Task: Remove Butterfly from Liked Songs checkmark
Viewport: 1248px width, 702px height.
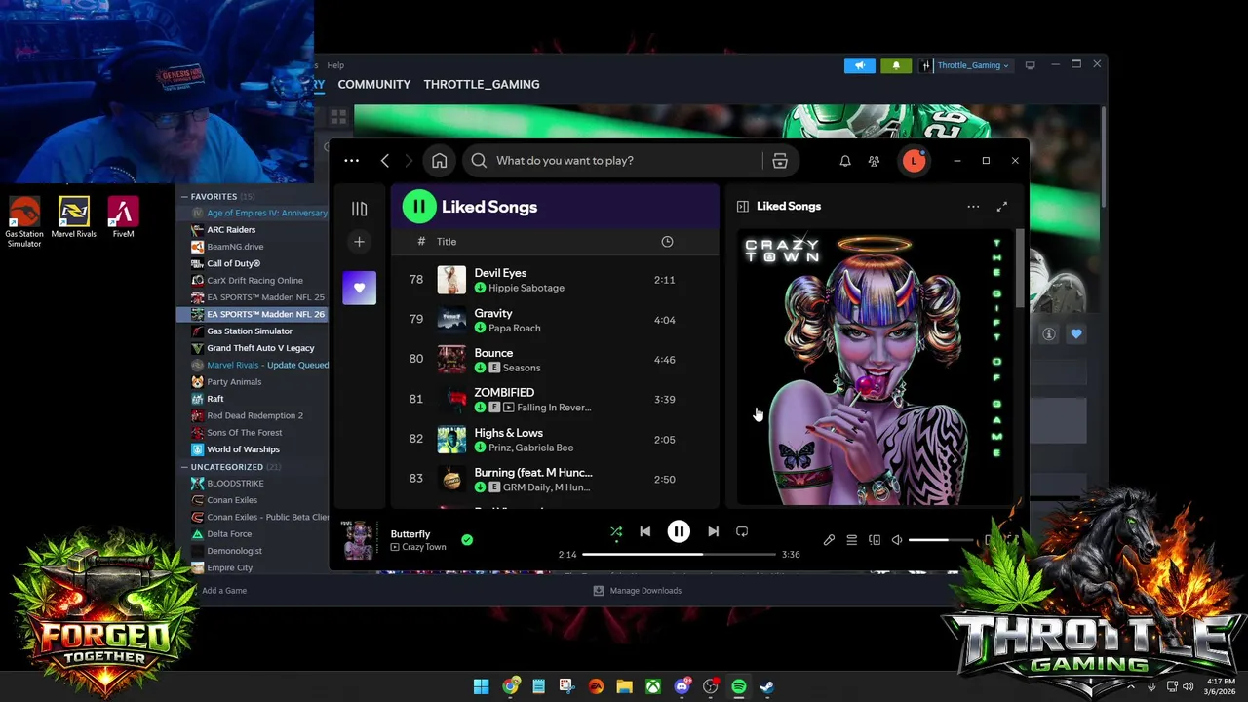Action: pos(467,539)
